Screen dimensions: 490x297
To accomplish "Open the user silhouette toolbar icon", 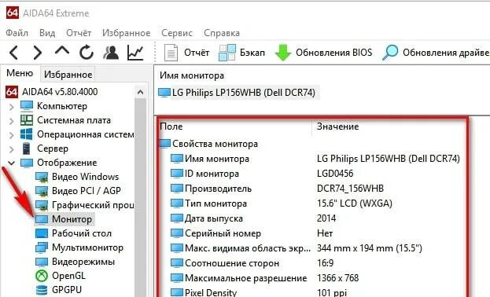I will 111,52.
